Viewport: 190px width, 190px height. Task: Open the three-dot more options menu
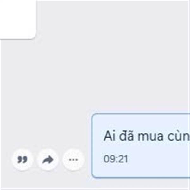coord(73,160)
